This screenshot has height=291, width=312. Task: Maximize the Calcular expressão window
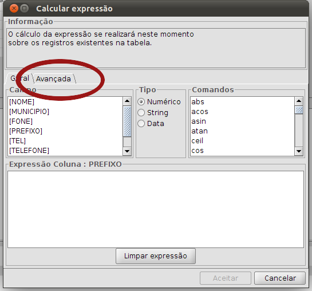[25, 9]
